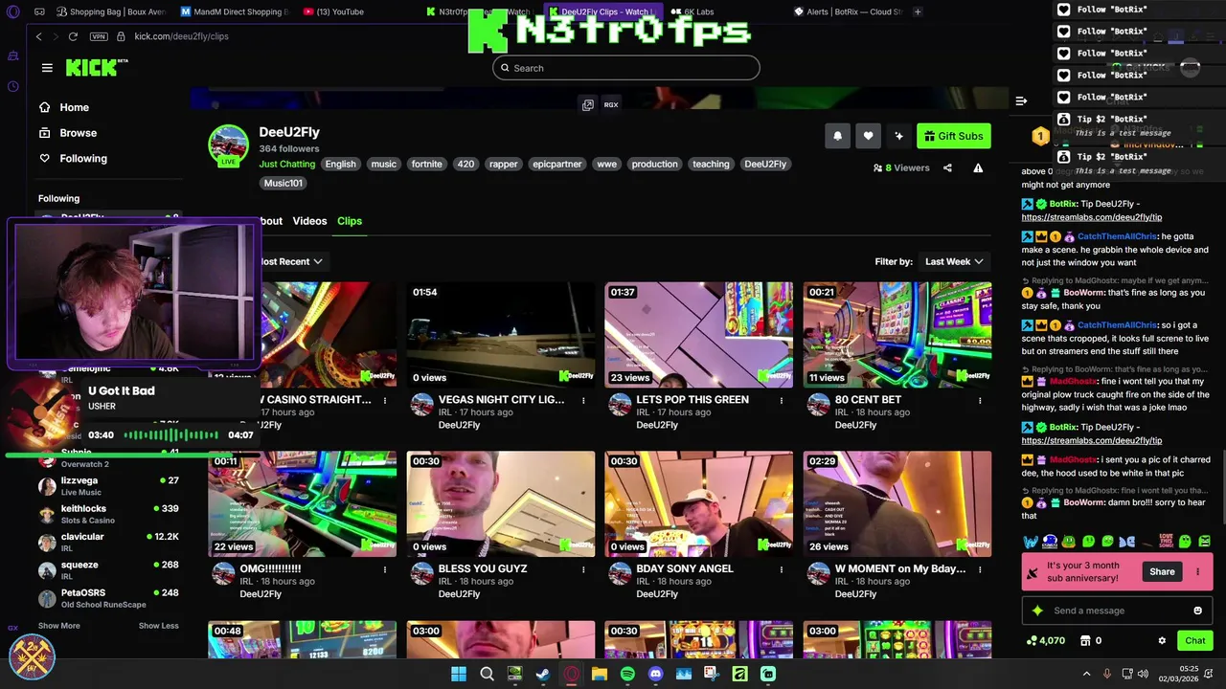
Task: Switch to the Videos tab
Action: pos(309,221)
